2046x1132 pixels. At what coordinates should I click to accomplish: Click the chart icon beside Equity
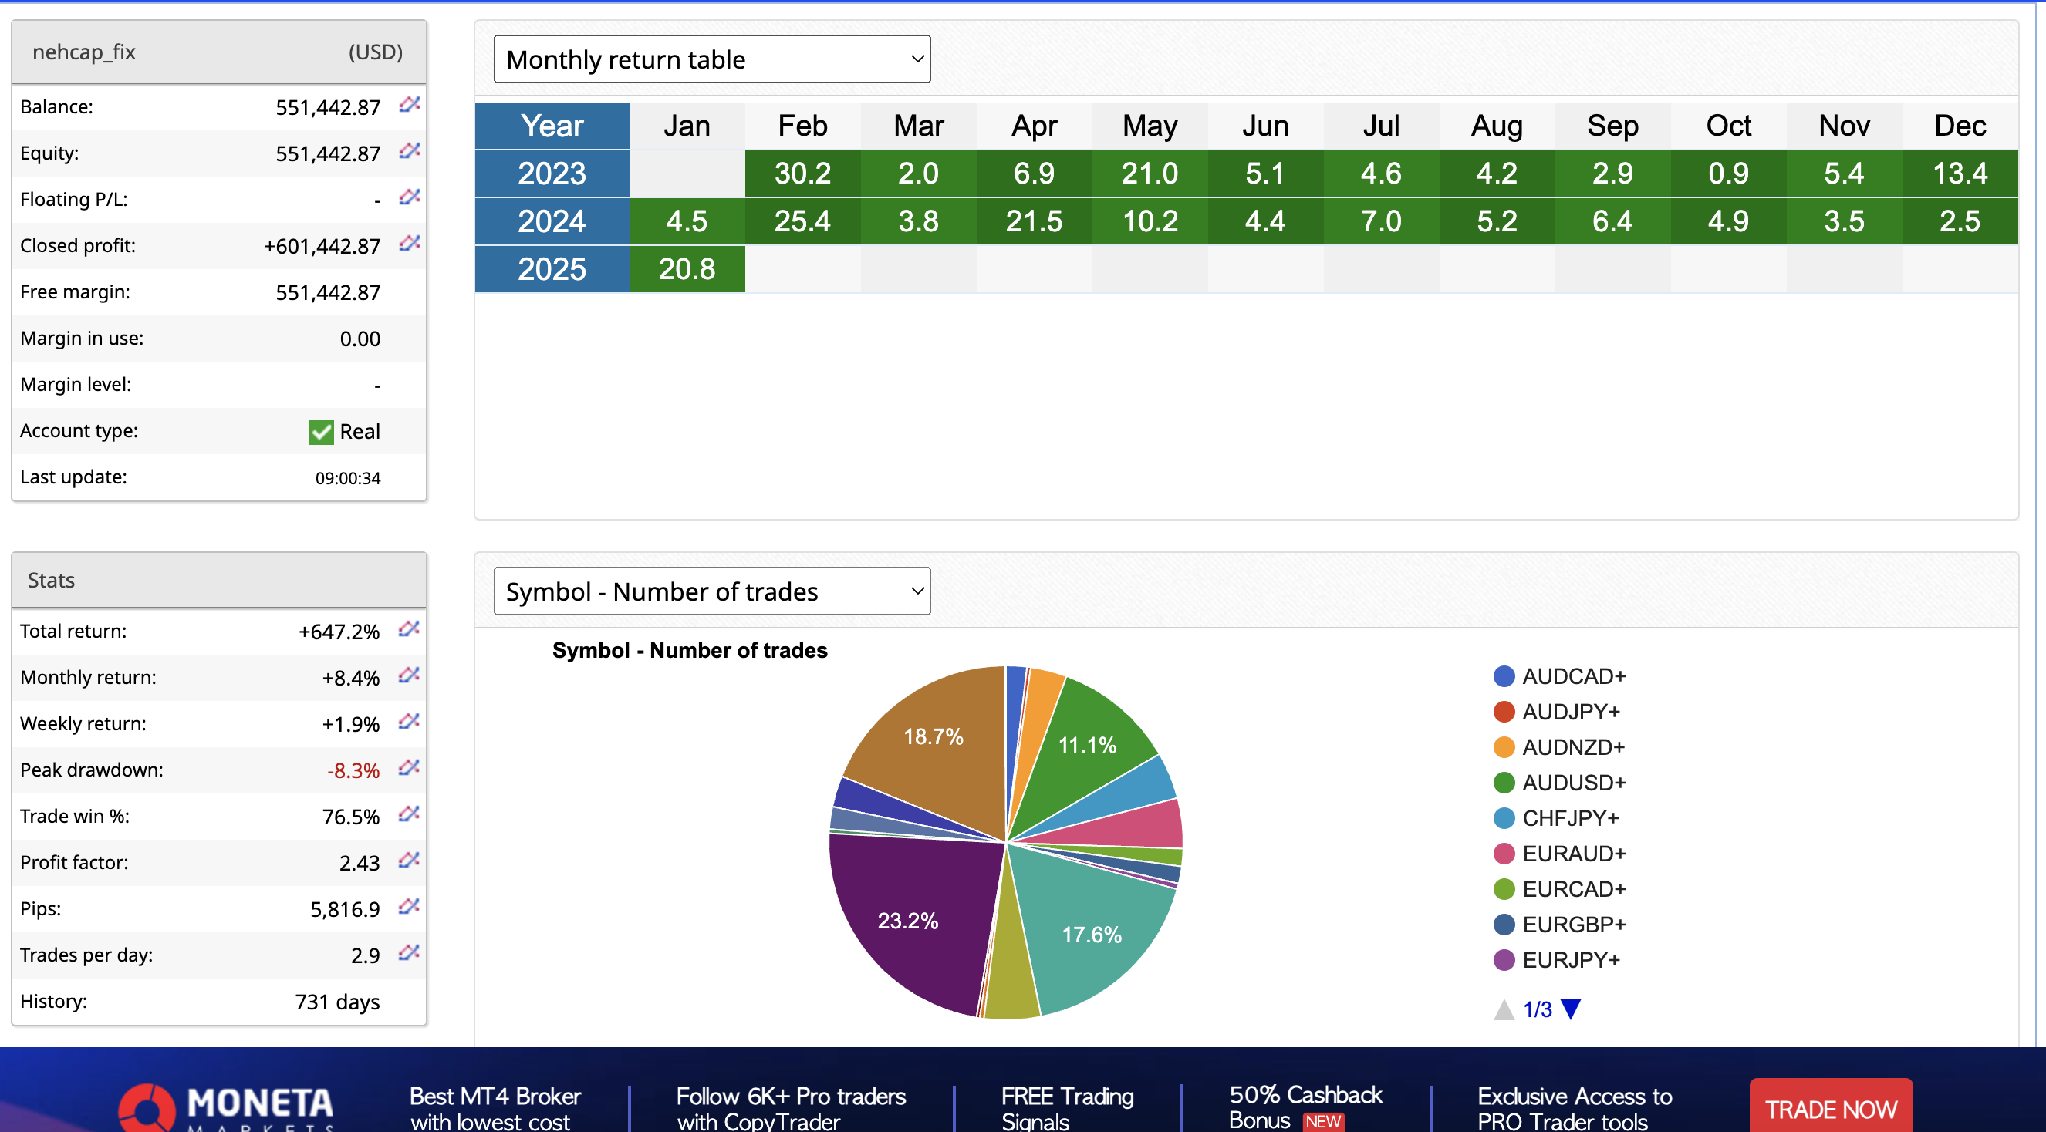409,151
